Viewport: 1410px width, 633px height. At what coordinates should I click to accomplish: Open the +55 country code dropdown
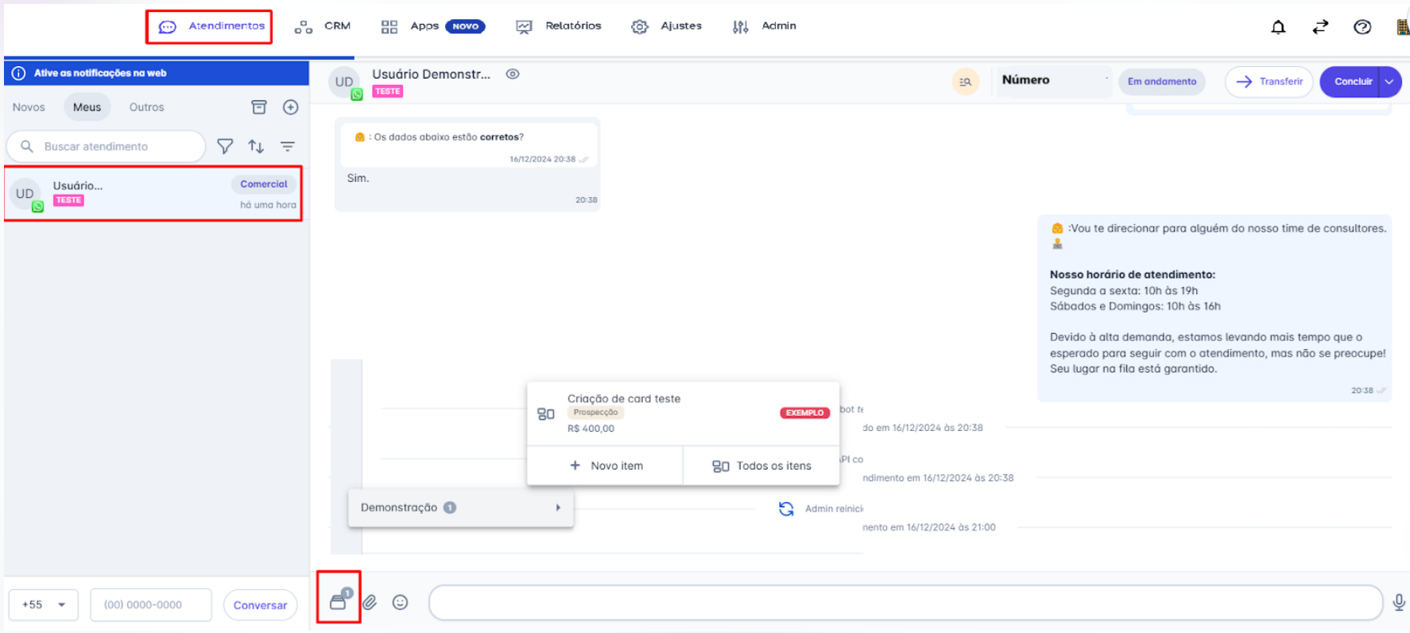tap(44, 605)
